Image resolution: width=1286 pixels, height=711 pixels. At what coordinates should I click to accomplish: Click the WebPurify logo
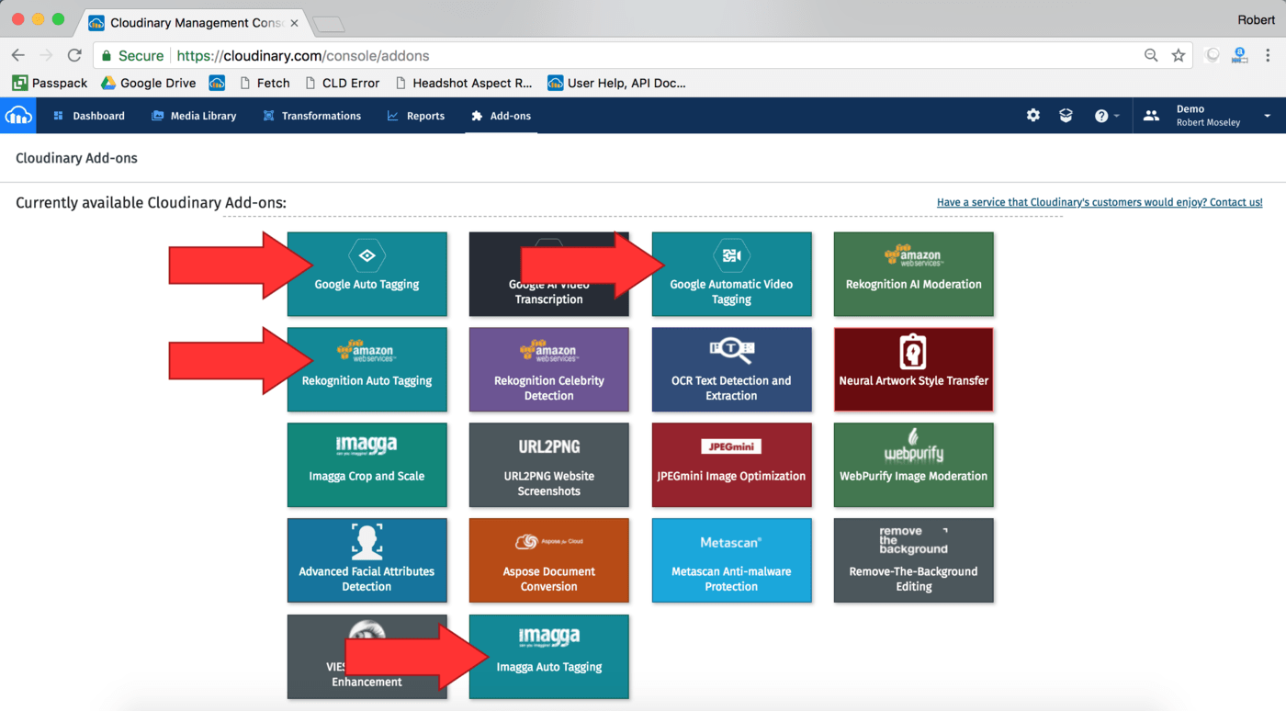click(x=914, y=445)
